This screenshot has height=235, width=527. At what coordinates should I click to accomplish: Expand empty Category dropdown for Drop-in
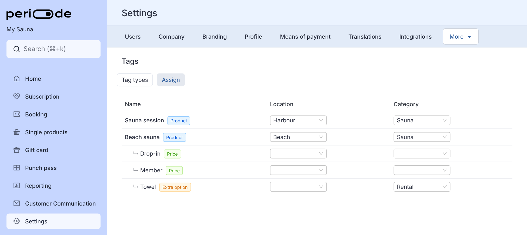click(x=422, y=154)
